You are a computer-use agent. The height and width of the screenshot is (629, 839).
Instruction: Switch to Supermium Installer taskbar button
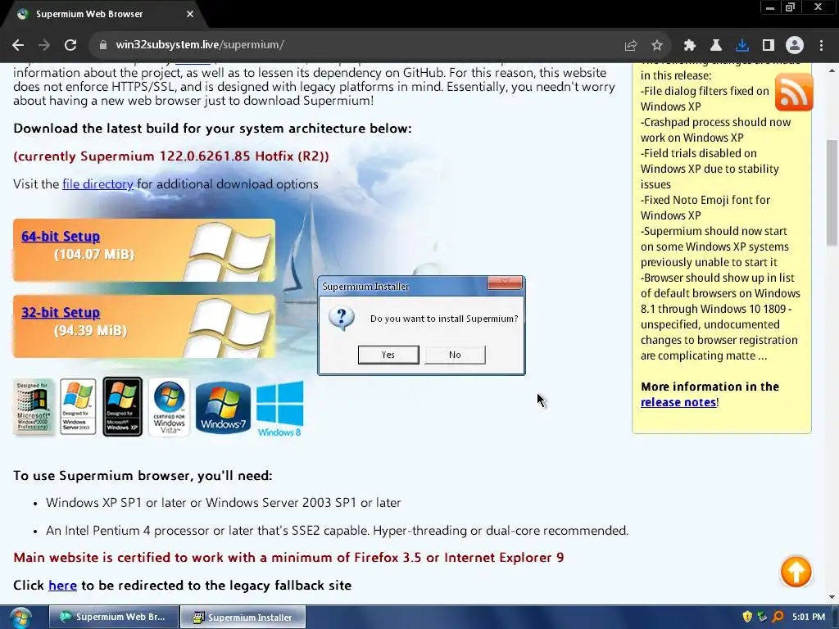[x=243, y=617]
